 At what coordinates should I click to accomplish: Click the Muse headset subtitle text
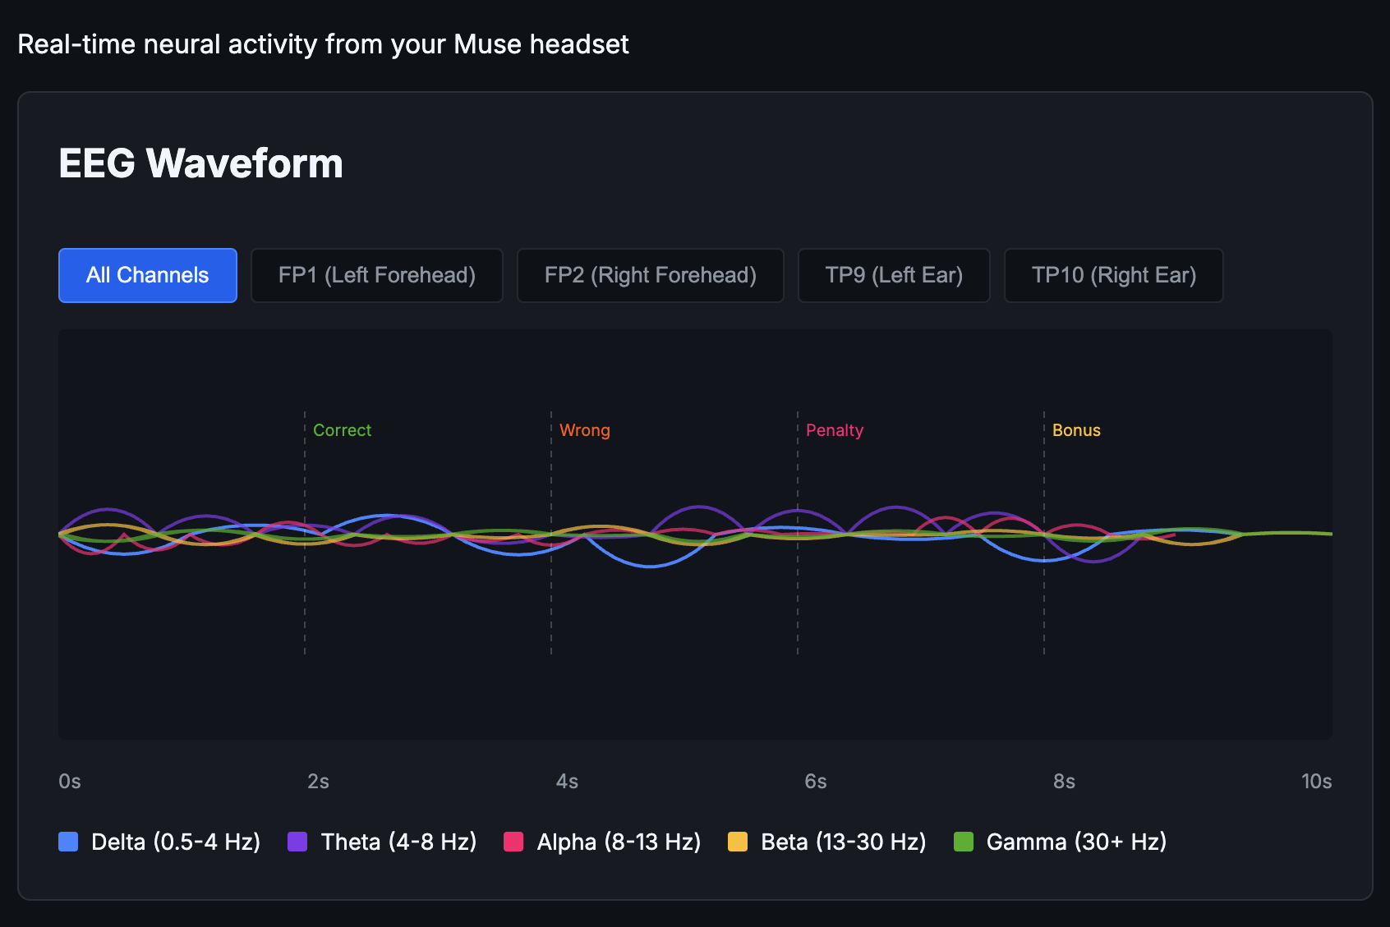pos(323,44)
